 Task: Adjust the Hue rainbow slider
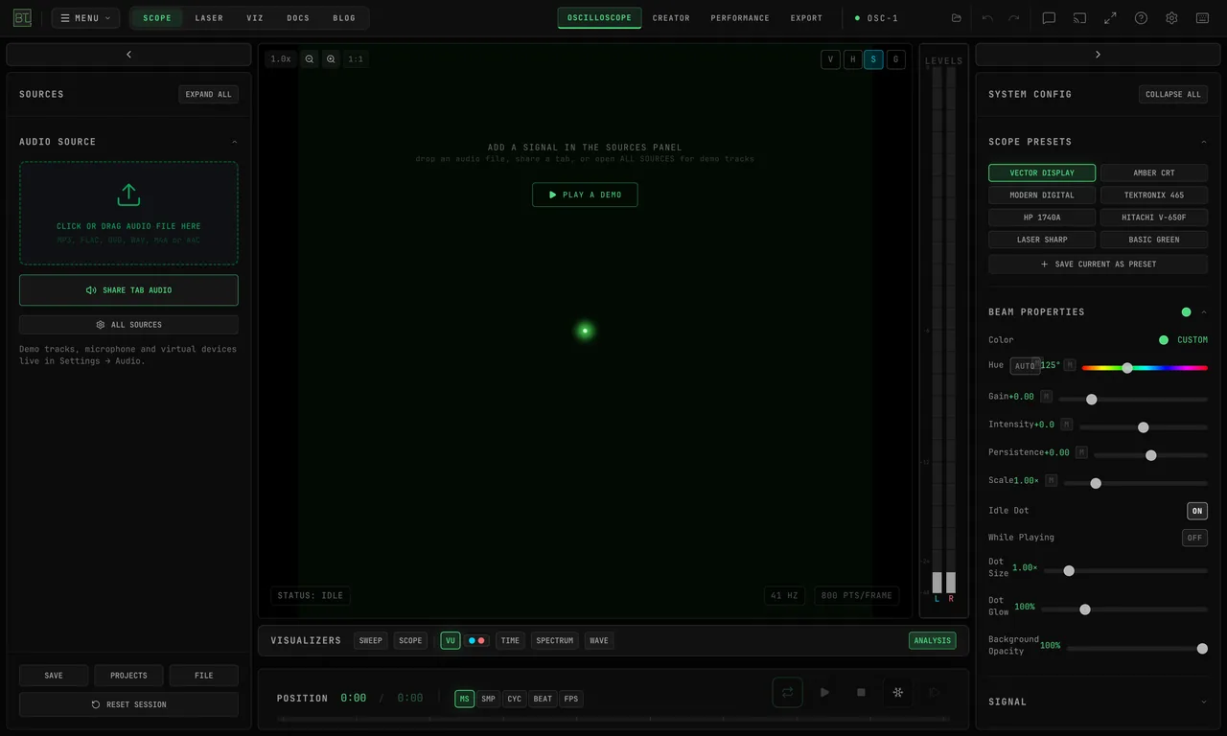point(1145,368)
